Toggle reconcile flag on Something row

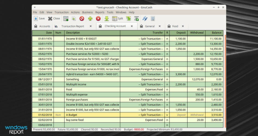click(x=167, y=79)
